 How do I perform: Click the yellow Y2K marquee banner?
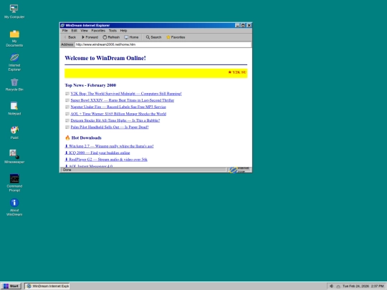click(156, 73)
